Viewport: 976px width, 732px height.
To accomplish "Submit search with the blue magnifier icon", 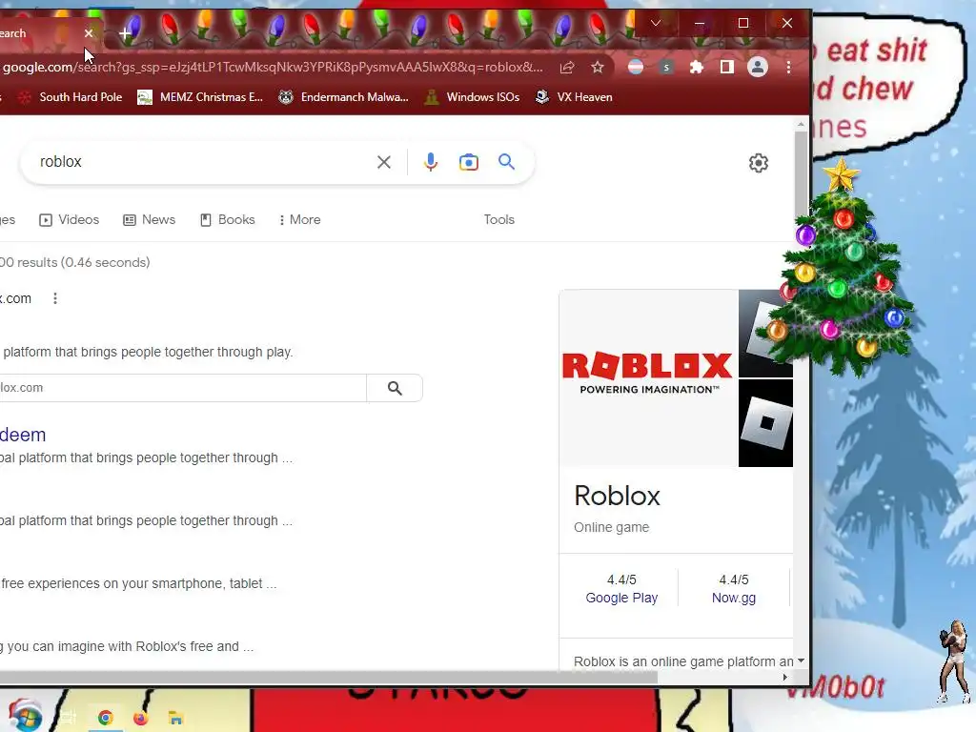I will click(x=507, y=162).
